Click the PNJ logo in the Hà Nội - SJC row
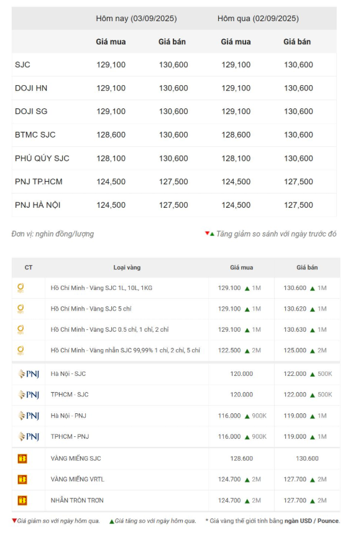The width and height of the screenshot is (353, 534). pos(29,374)
